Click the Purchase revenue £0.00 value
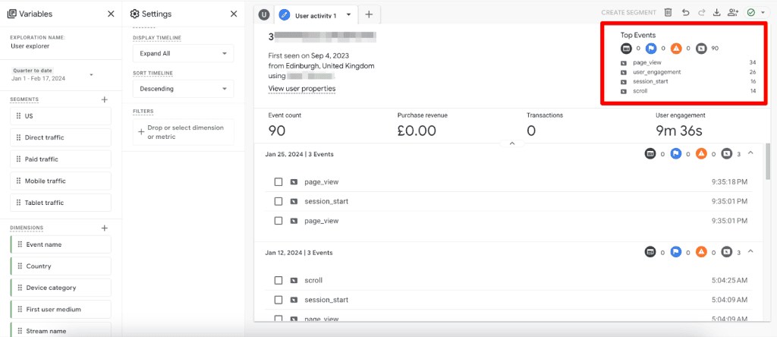The image size is (777, 337). pos(417,131)
